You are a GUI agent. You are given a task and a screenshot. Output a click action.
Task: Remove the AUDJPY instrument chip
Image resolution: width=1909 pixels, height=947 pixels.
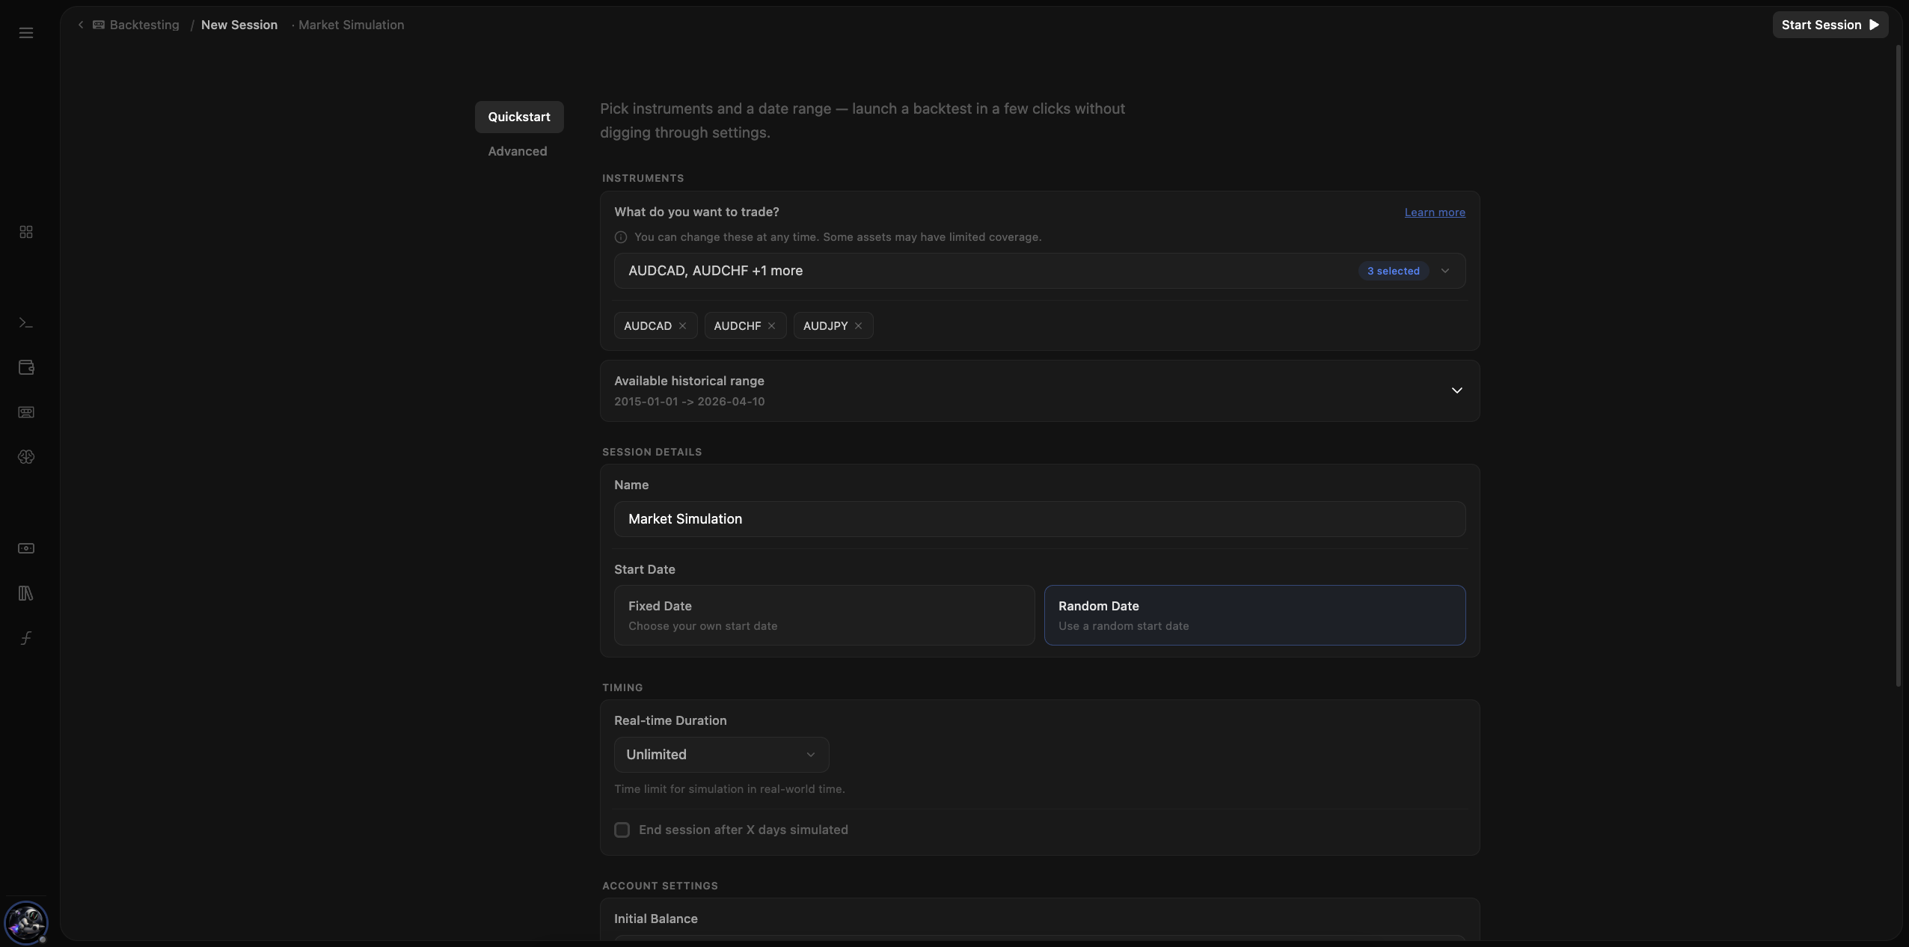[858, 326]
